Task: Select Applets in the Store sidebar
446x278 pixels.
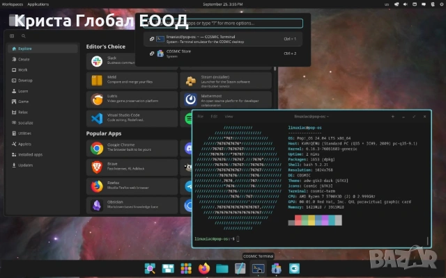Action: click(x=43, y=144)
